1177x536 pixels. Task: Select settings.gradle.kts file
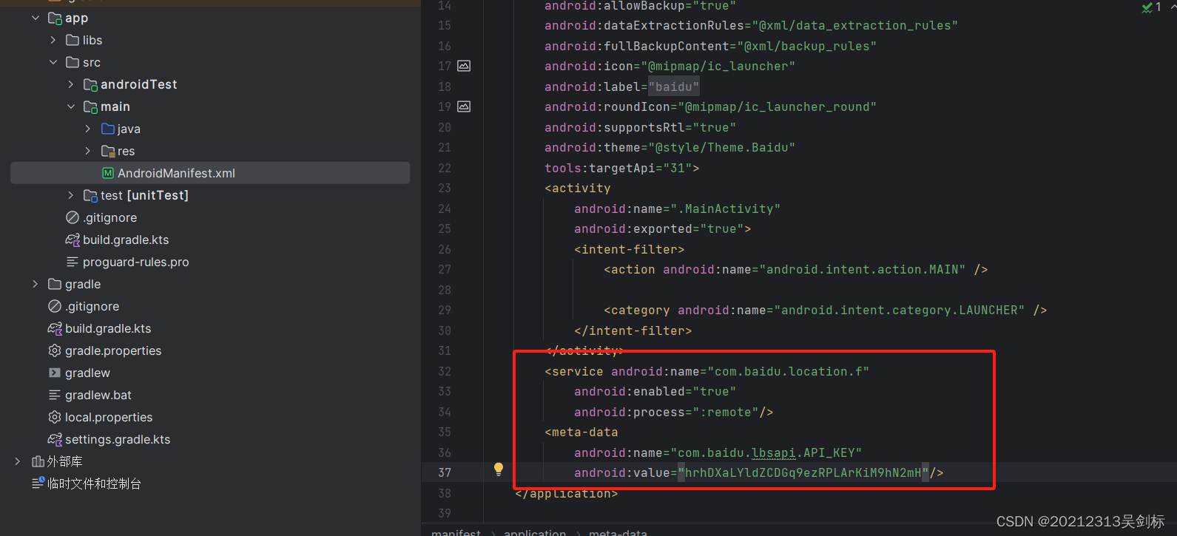118,439
